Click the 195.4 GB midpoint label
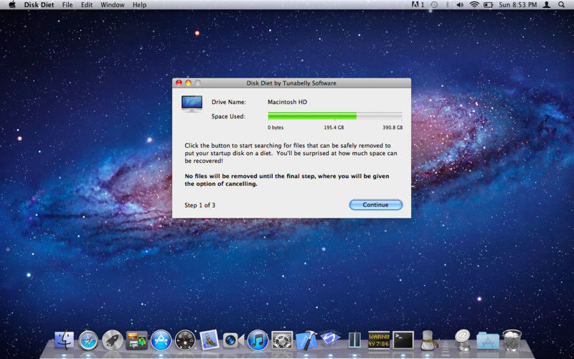574x359 pixels. 334,128
